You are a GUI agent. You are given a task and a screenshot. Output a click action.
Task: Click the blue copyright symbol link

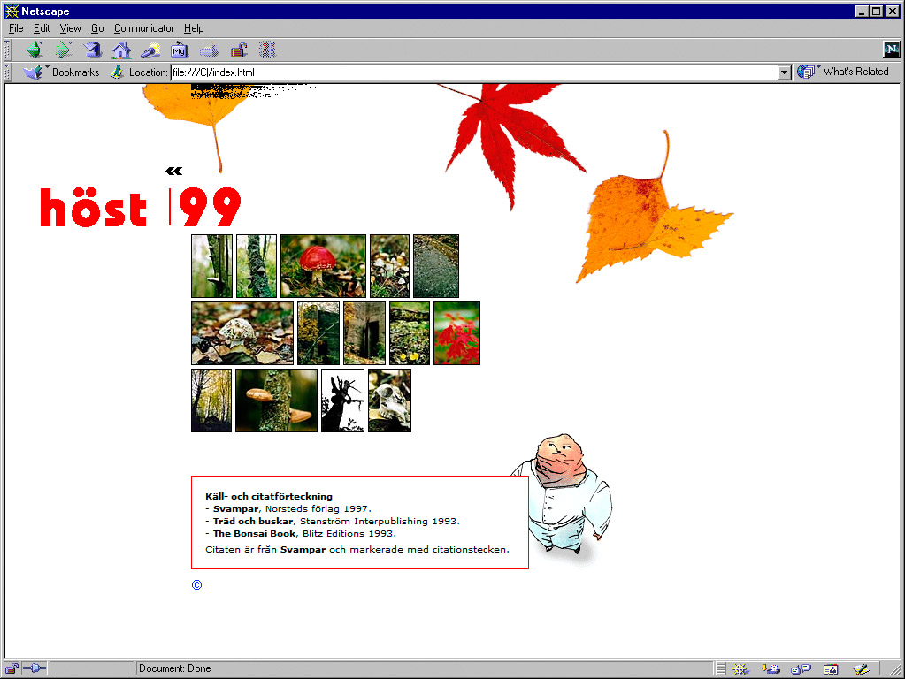[x=196, y=585]
